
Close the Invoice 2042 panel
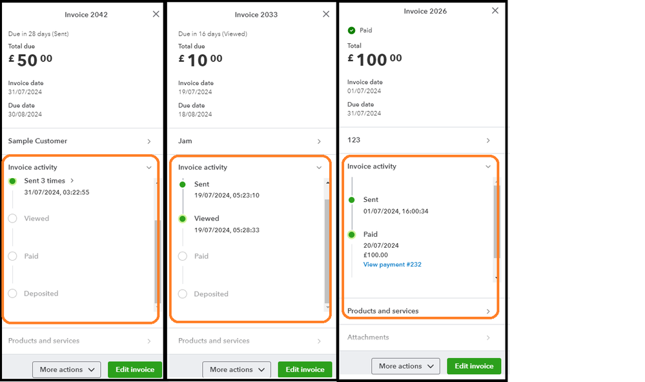(156, 14)
